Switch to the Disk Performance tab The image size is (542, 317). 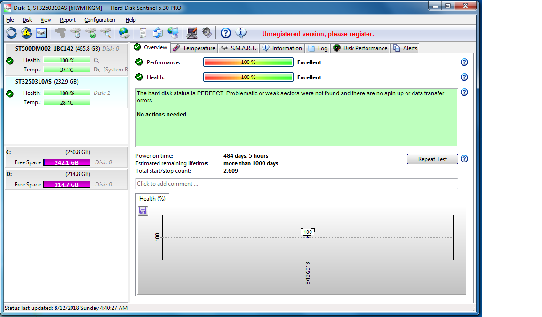click(360, 48)
